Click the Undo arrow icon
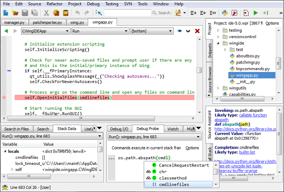The width and height of the screenshot is (284, 192). coord(77,13)
